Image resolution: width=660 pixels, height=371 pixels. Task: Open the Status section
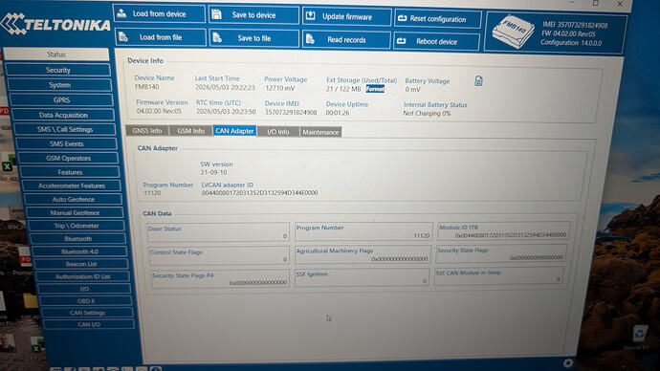56,55
